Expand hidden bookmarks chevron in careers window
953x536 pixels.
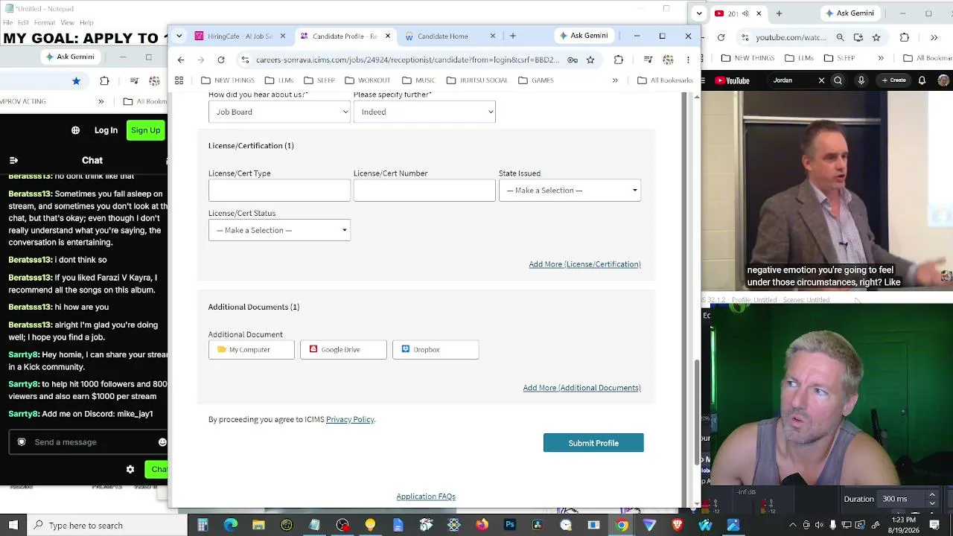615,80
